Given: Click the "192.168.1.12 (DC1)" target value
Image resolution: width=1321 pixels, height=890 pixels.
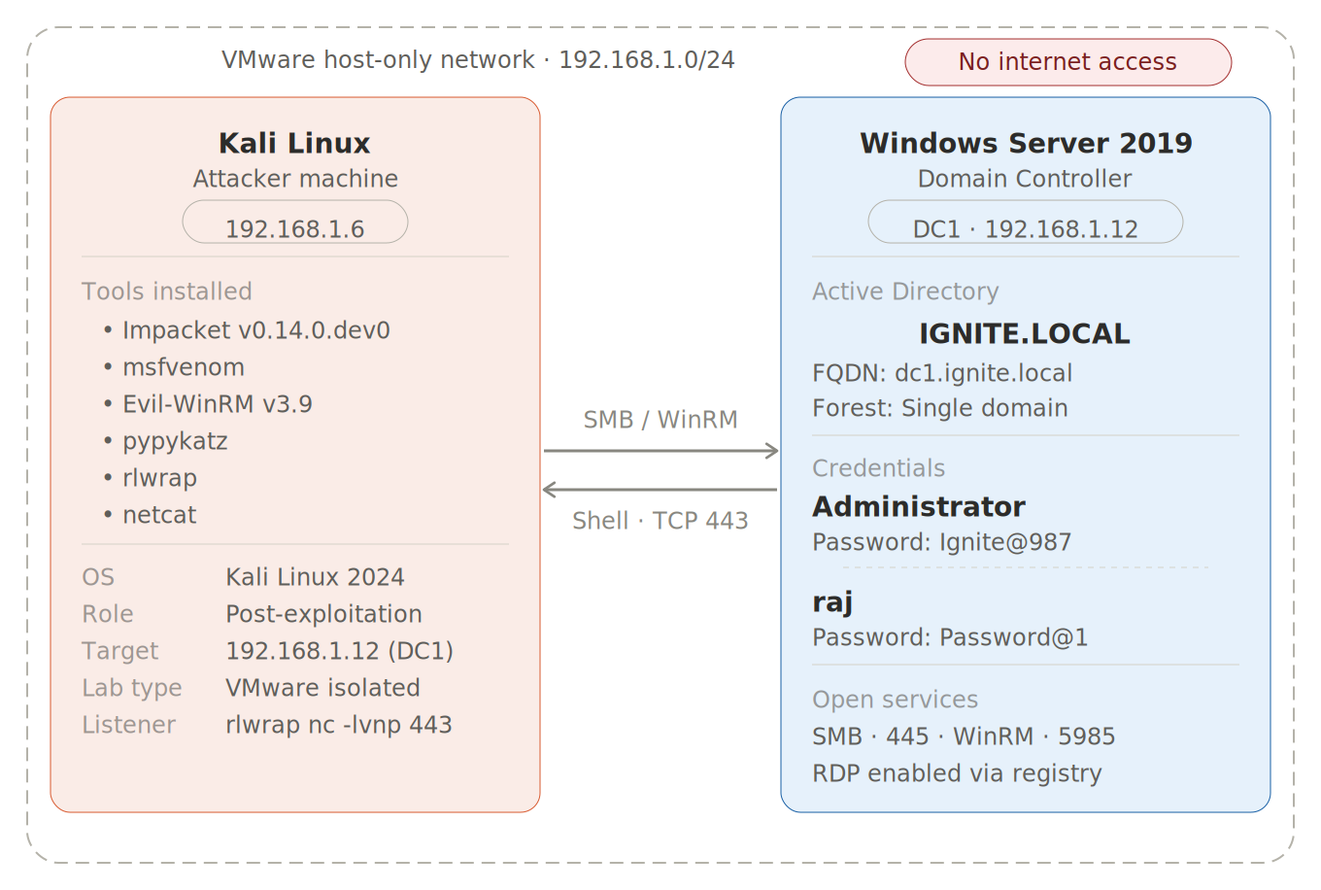Looking at the screenshot, I should (340, 651).
